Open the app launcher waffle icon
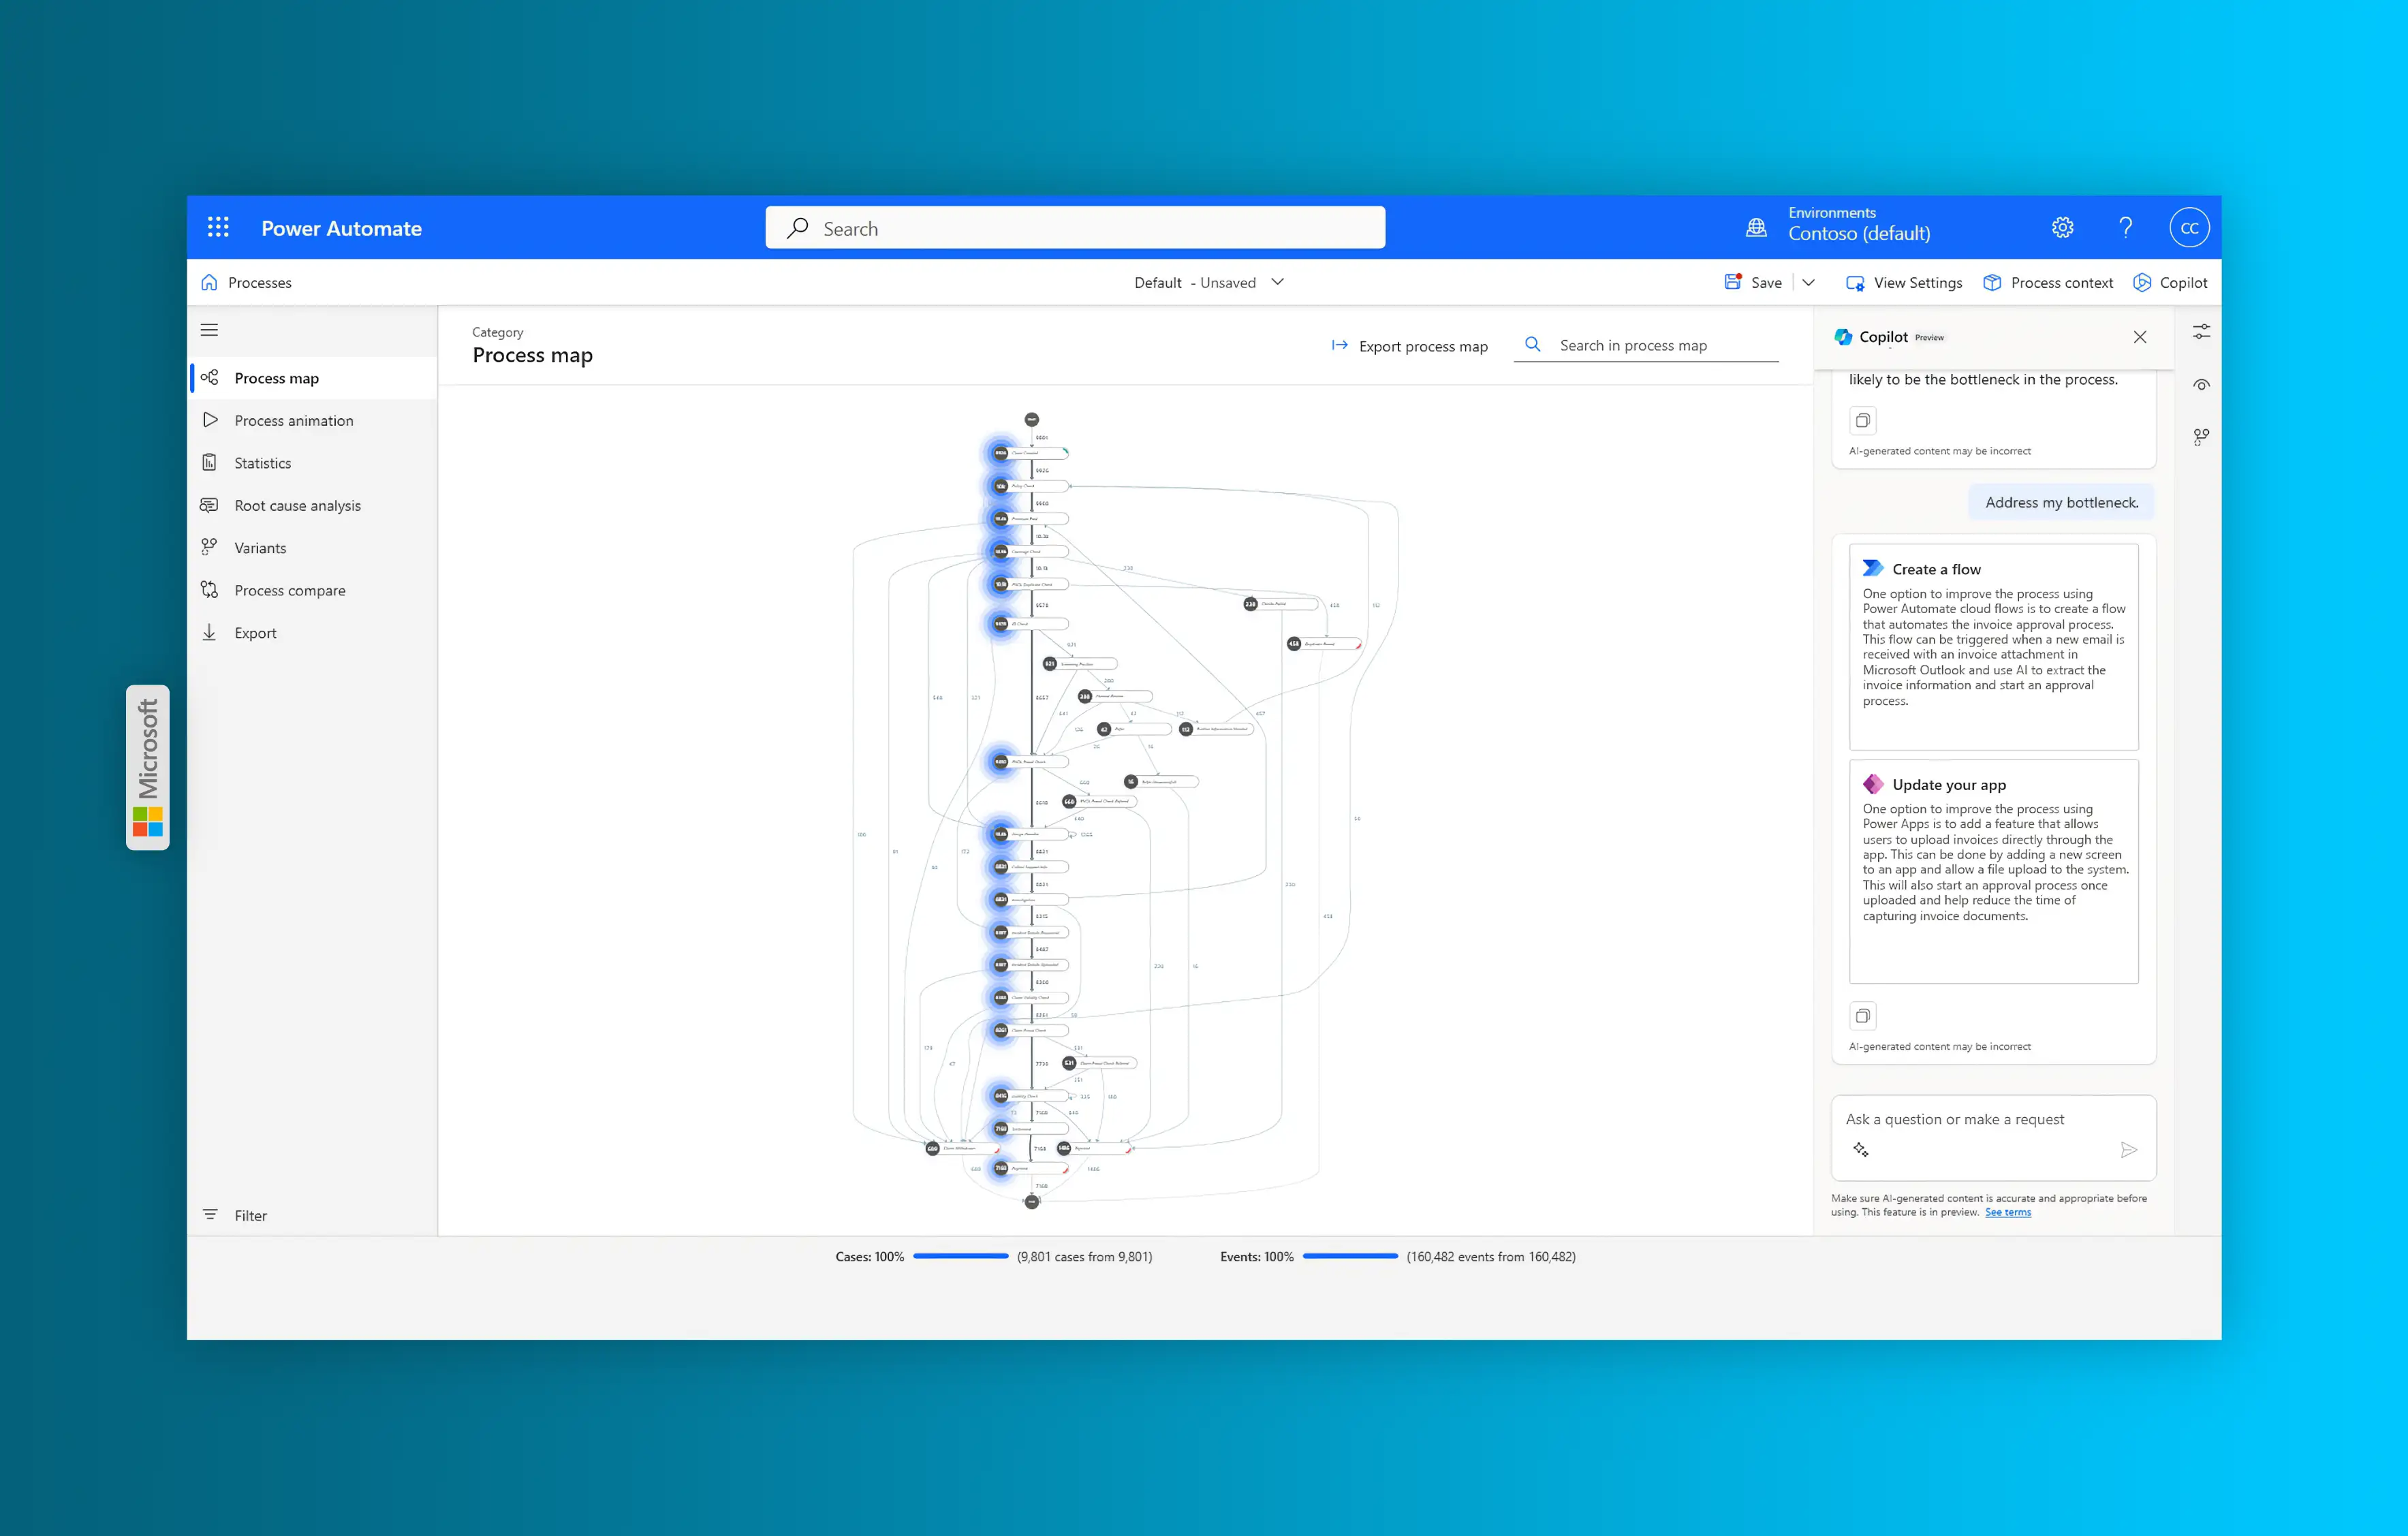Screen dimensions: 2408x1536 point(218,227)
